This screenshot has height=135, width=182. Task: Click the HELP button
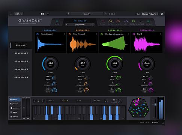tap(155, 122)
